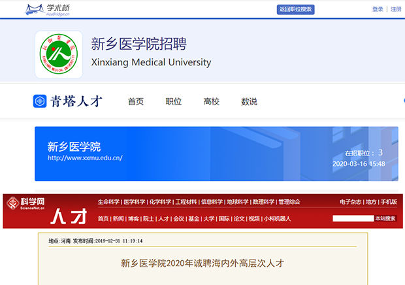Click the AcaBridge 学术桥 logo
This screenshot has height=285, width=405.
pos(47,10)
